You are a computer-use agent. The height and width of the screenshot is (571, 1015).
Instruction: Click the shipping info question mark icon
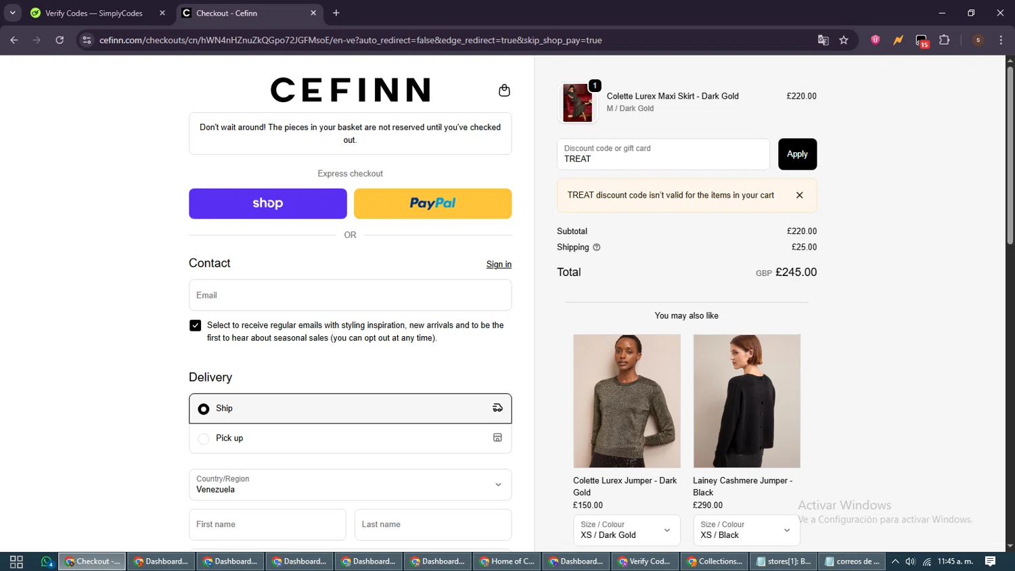point(596,248)
